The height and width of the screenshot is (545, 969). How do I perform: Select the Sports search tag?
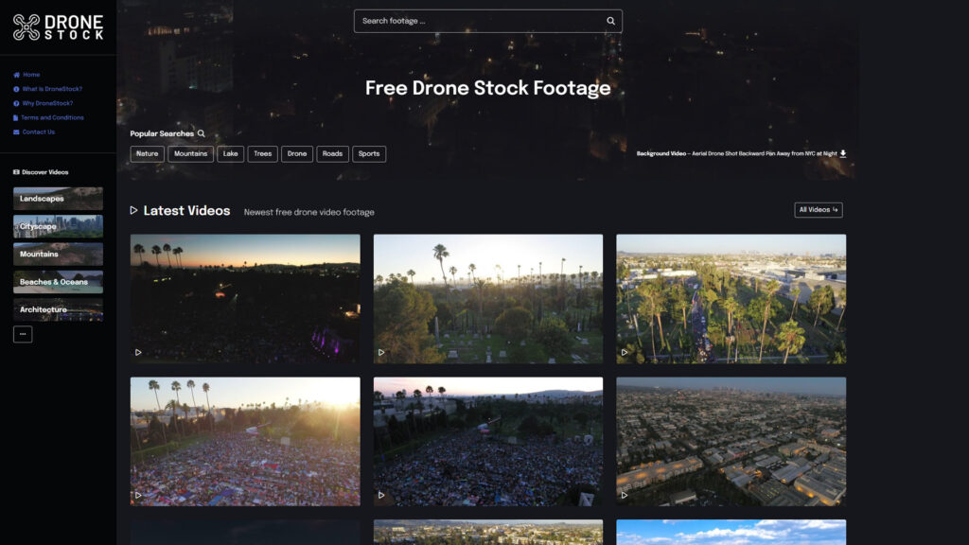point(369,153)
